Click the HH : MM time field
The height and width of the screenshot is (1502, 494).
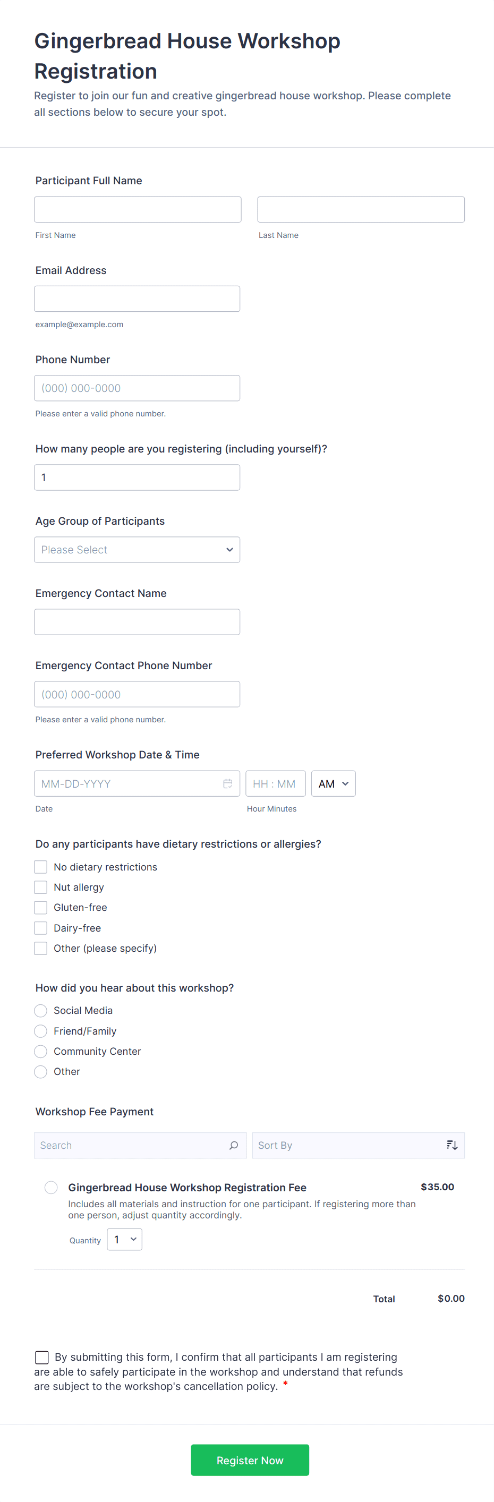point(275,783)
